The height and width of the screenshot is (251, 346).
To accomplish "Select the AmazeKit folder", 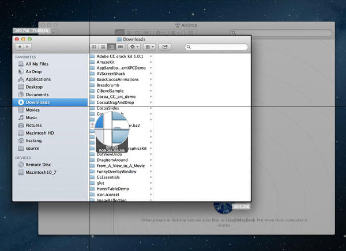I will [121, 62].
